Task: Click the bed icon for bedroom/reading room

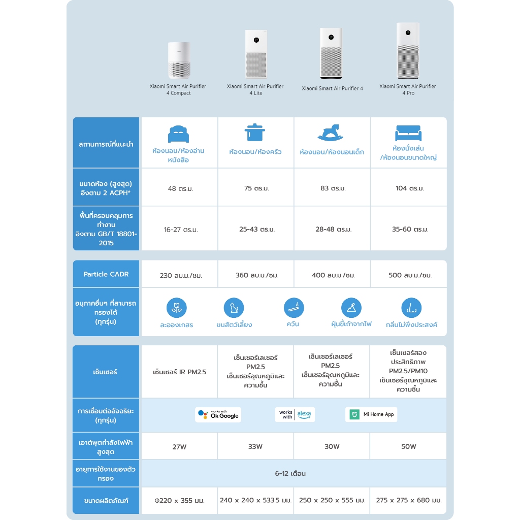Action: coord(178,134)
